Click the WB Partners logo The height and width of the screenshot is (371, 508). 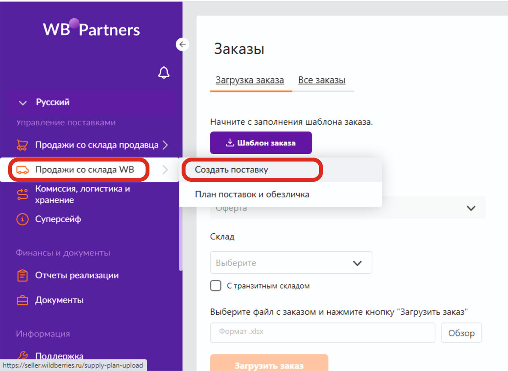point(91,29)
